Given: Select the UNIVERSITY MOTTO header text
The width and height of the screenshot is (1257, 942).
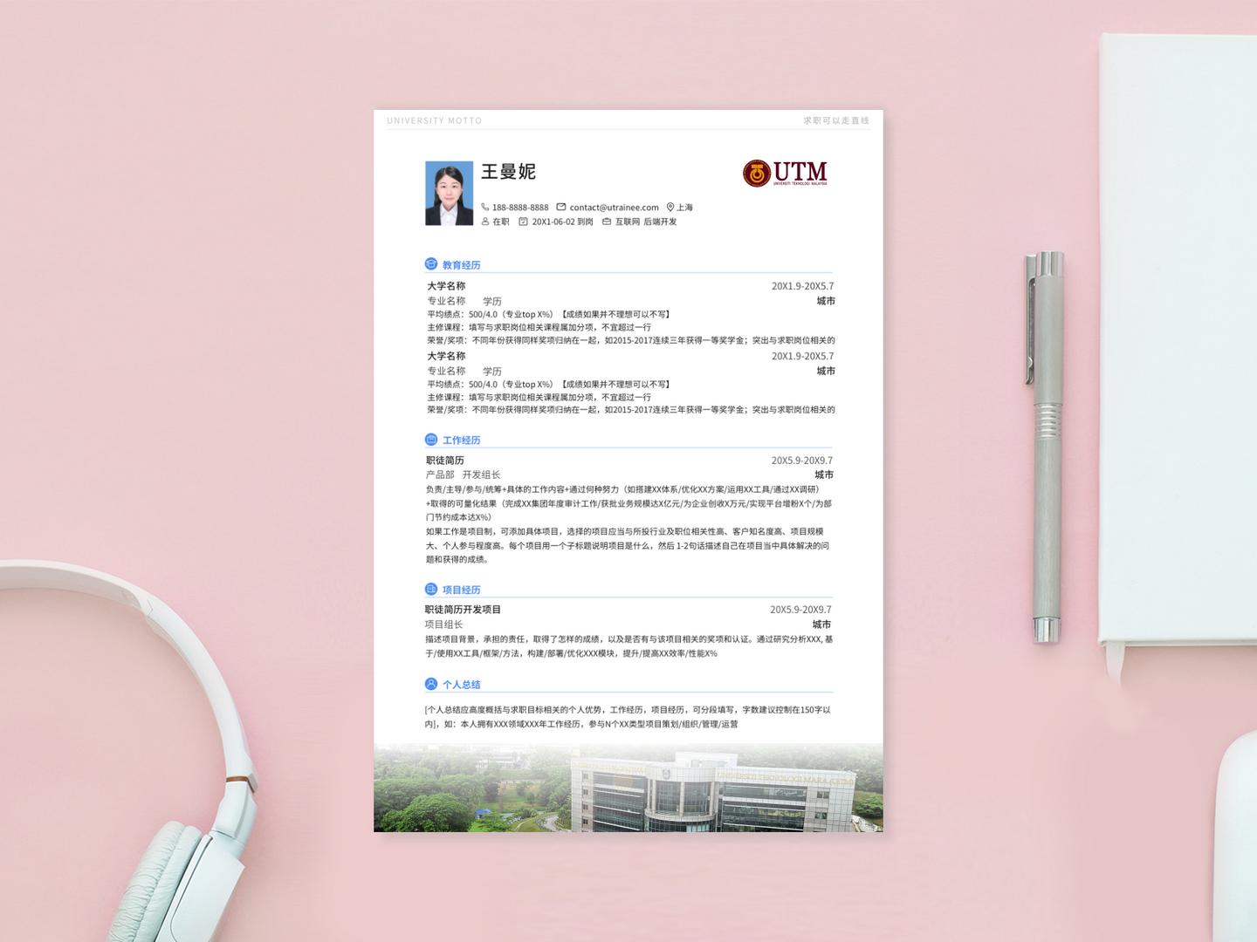Looking at the screenshot, I should pyautogui.click(x=435, y=120).
